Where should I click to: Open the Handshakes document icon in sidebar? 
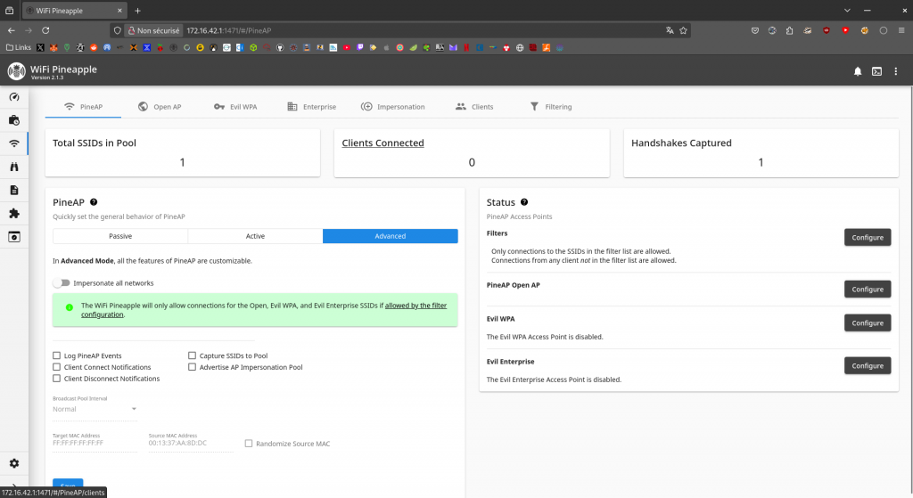(14, 191)
